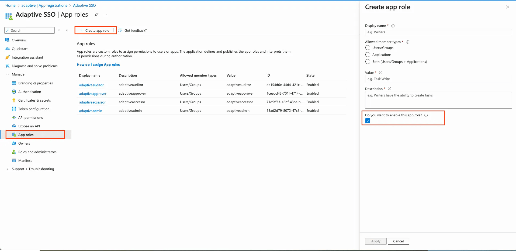The width and height of the screenshot is (516, 251).
Task: Click the Manifest icon
Action: (x=14, y=160)
